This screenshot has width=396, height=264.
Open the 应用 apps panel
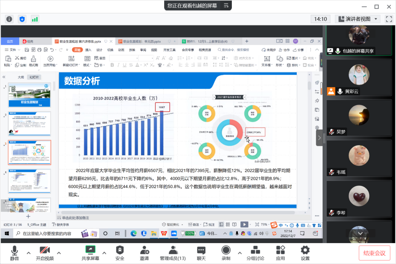coord(280,253)
